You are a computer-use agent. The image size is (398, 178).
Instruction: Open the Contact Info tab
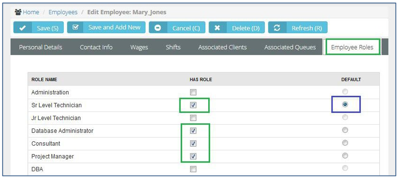pos(96,47)
